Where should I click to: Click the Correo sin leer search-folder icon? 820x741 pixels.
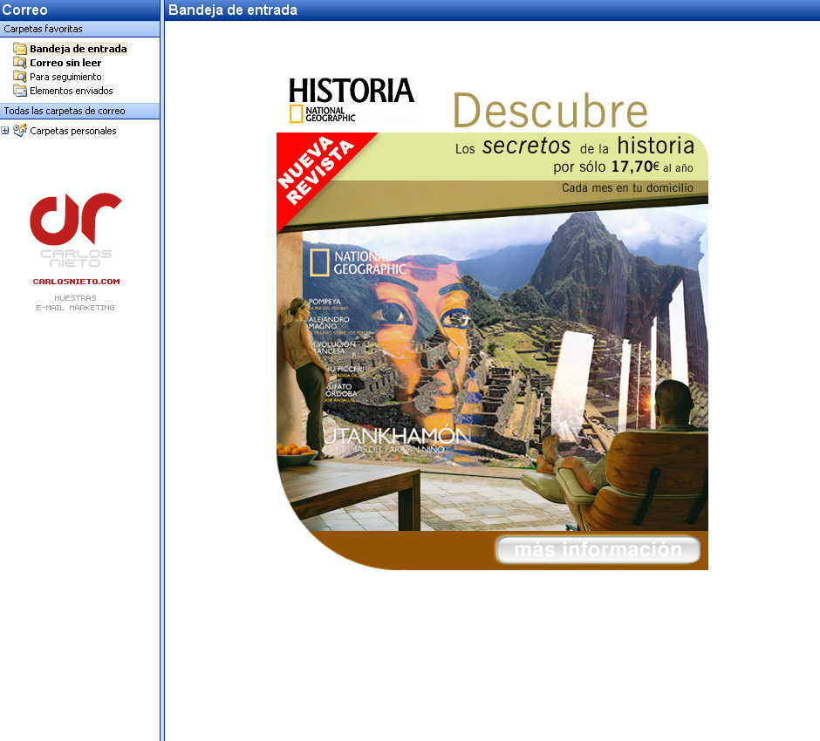click(x=20, y=63)
